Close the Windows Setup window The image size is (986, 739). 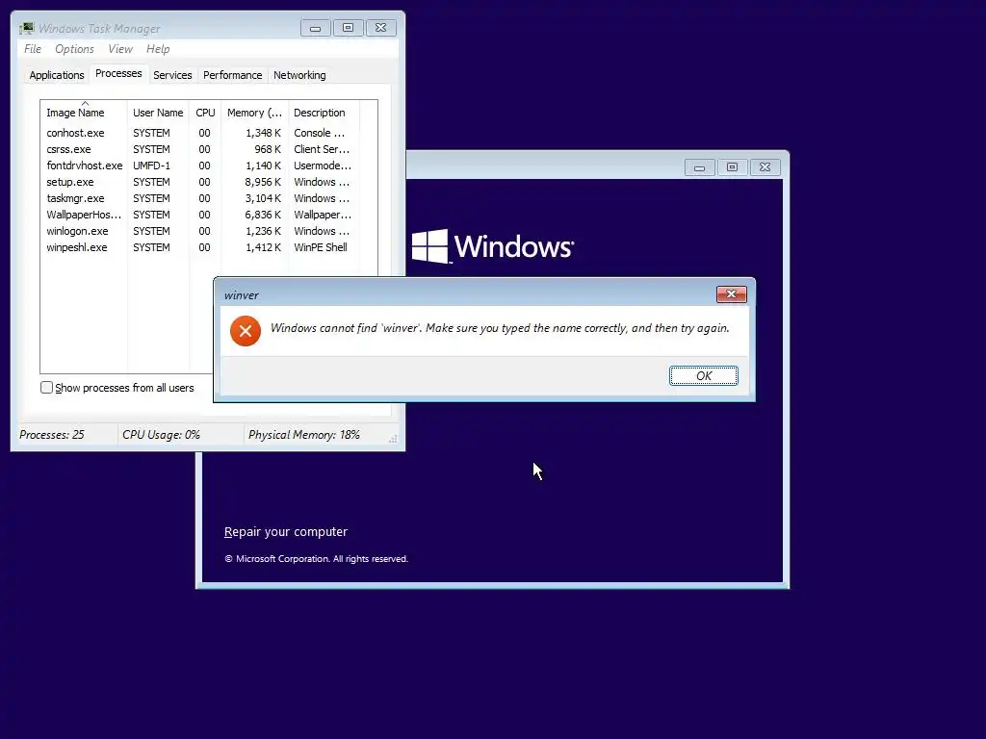[765, 167]
